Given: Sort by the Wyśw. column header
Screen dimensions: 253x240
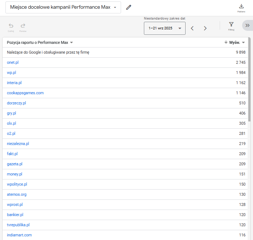Looking at the screenshot, I should [234, 42].
